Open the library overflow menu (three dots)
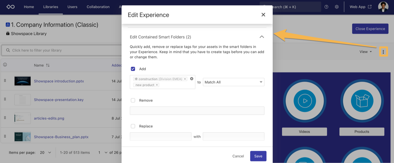 383,51
